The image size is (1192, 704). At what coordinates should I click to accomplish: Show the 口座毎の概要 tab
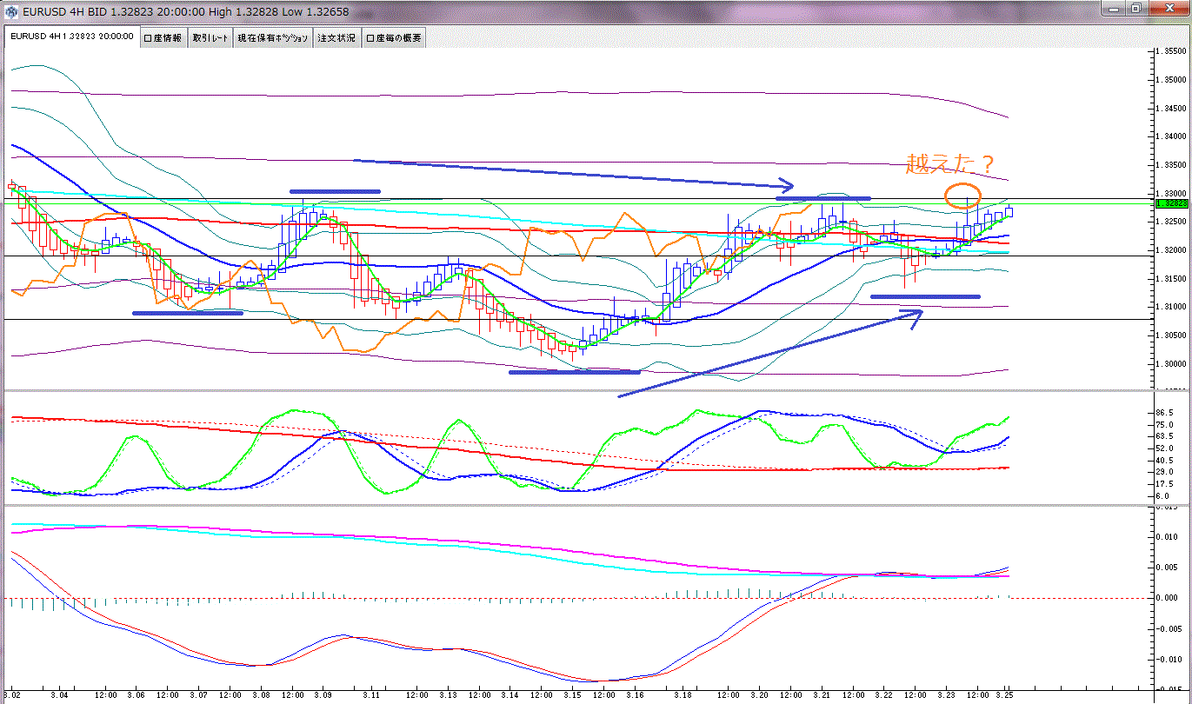(x=394, y=37)
